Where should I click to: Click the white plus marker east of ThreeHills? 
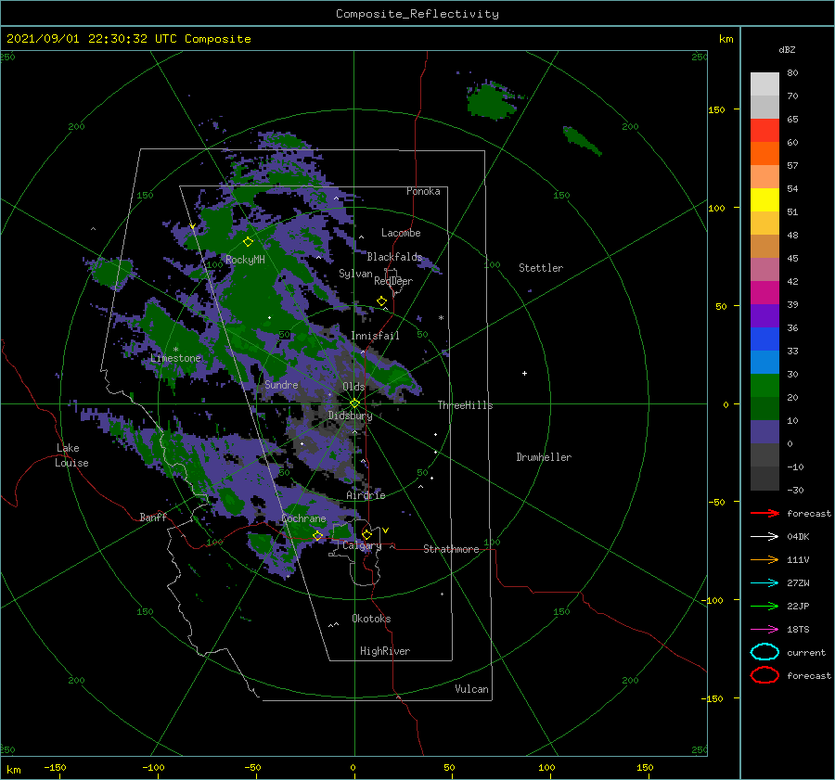[x=524, y=373]
